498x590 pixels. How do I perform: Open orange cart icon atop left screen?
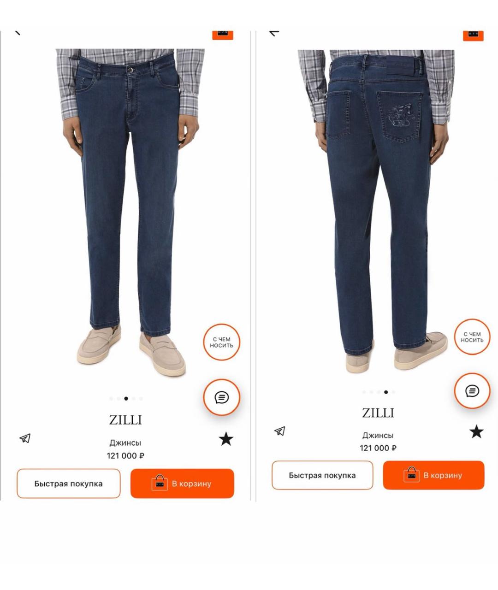[223, 35]
